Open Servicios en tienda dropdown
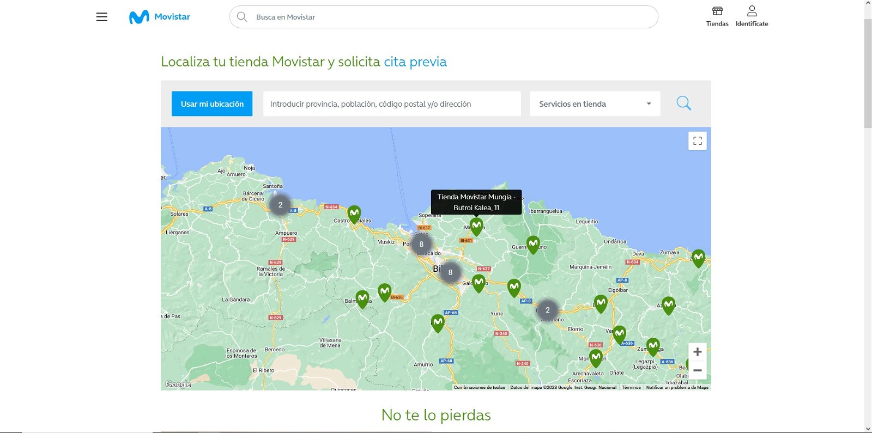Viewport: 872px width, 433px height. [595, 103]
